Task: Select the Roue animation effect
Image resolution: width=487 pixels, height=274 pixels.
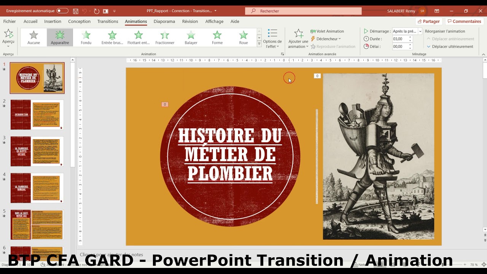Action: 243,38
